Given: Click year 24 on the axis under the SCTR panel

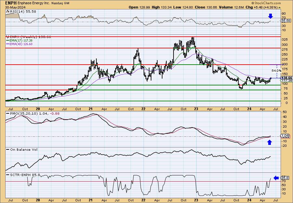Looking at the screenshot, I should click(x=249, y=200).
